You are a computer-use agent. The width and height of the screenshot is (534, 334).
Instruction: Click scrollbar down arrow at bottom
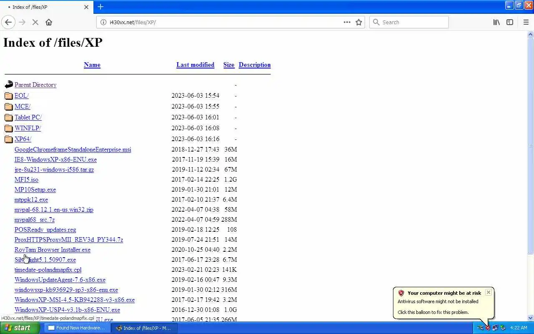tap(530, 318)
